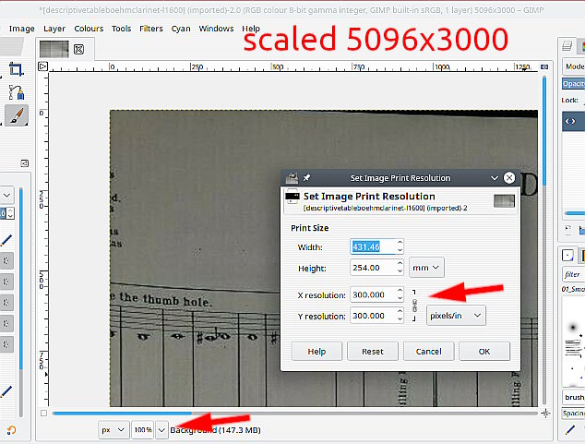Click the brush Spacing slider
The width and height of the screenshot is (585, 444).
[x=574, y=413]
